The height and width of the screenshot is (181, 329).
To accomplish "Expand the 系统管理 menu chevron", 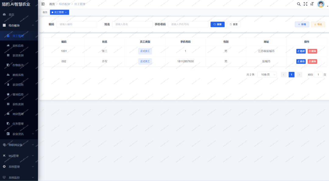I will click(x=33, y=166).
